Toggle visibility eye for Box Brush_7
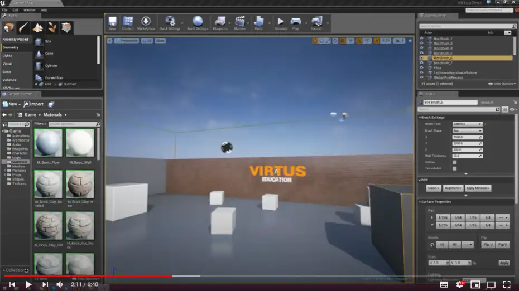 421,63
